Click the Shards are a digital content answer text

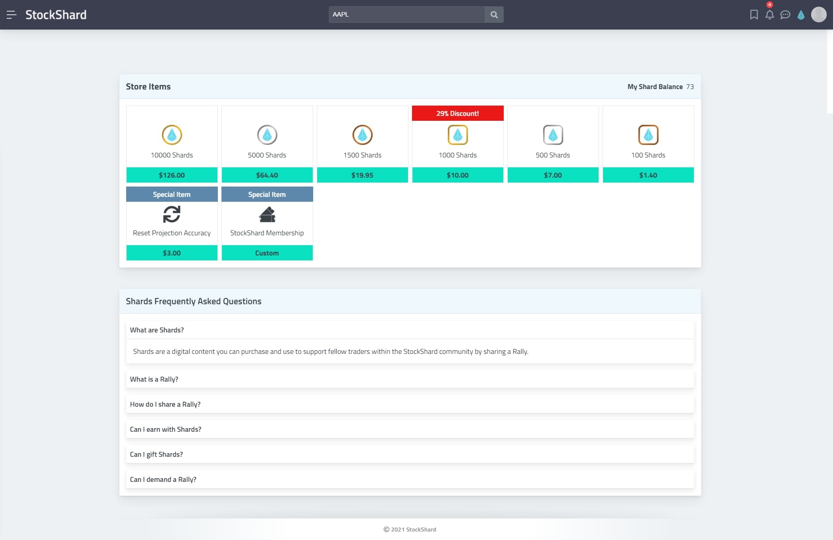coord(331,352)
